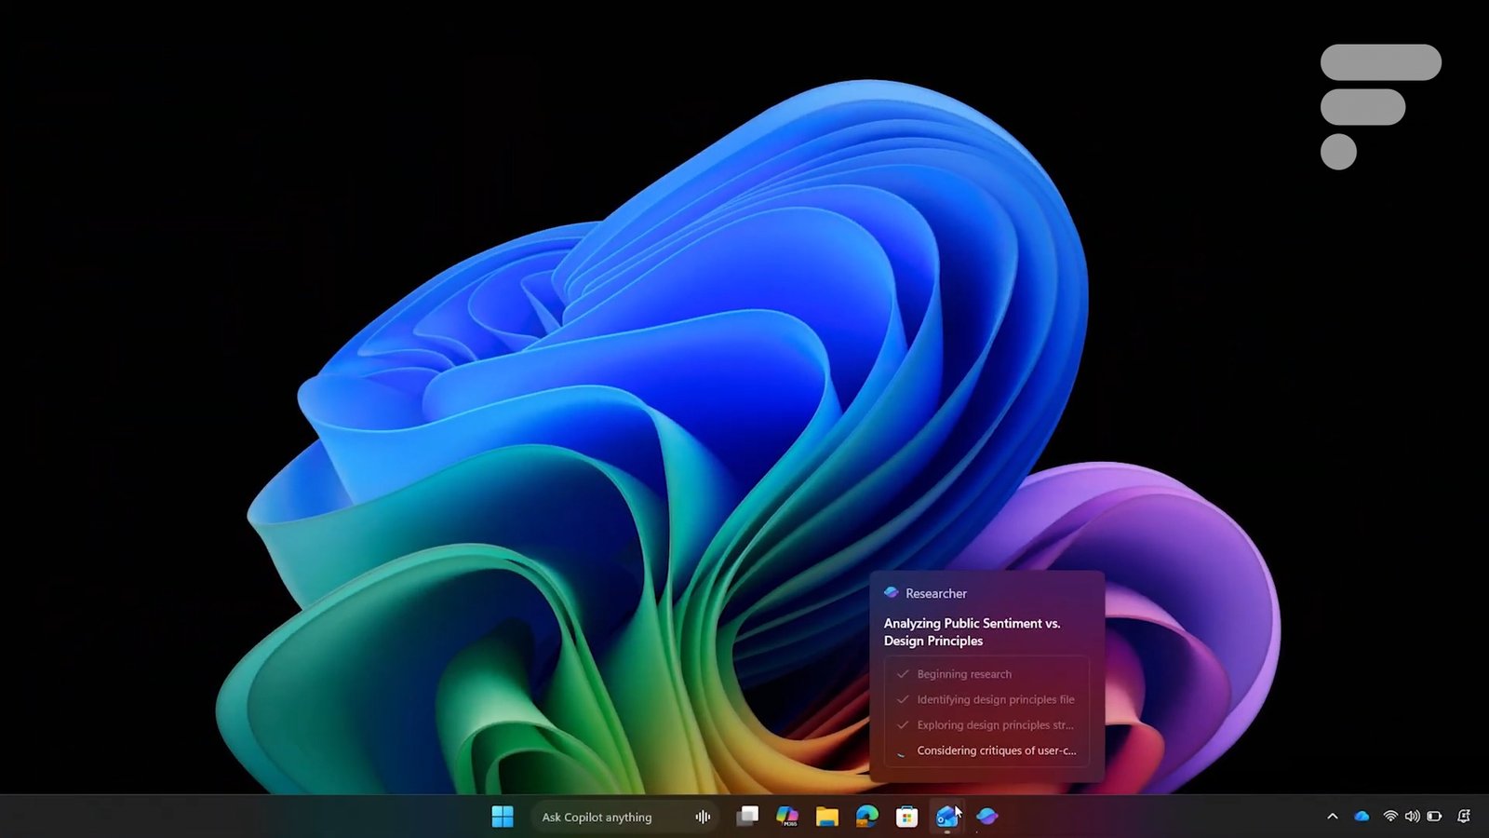Click the Researcher header in popup card
The height and width of the screenshot is (838, 1489).
(x=935, y=593)
